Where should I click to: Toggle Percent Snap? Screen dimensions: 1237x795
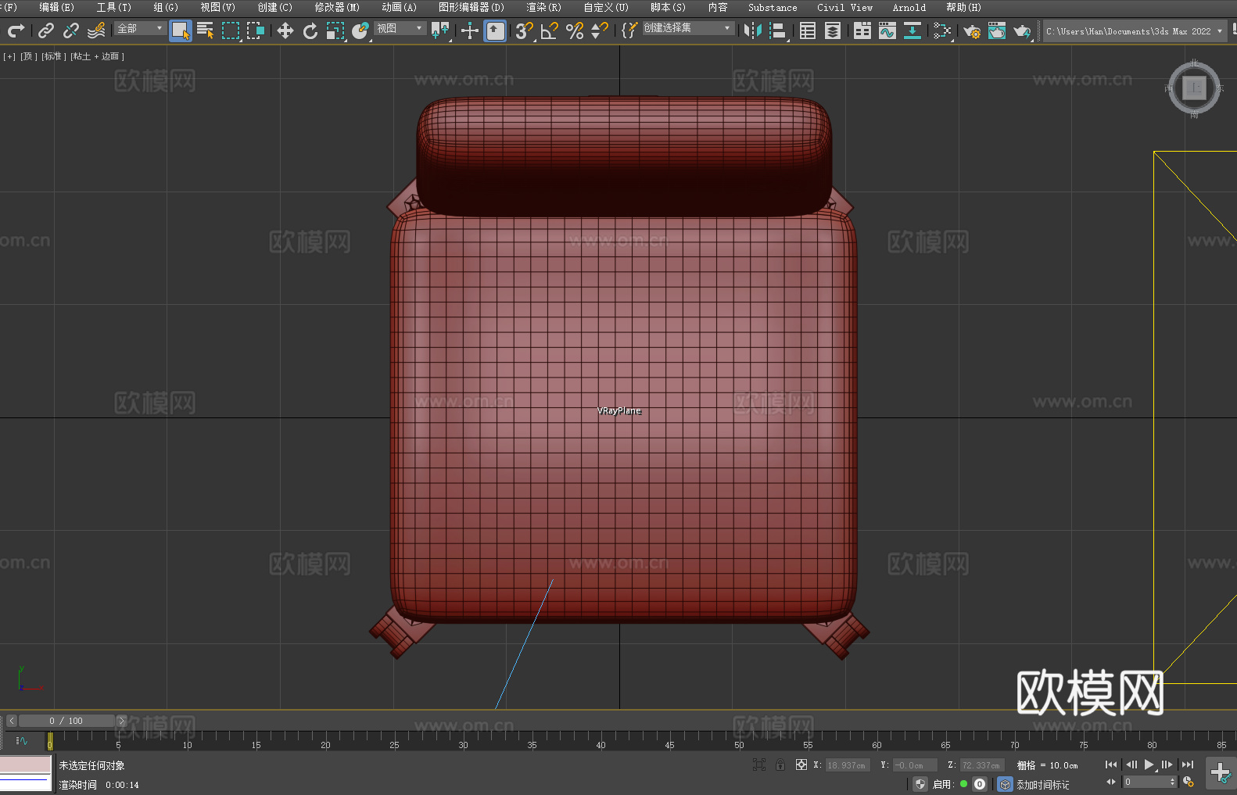coord(575,30)
